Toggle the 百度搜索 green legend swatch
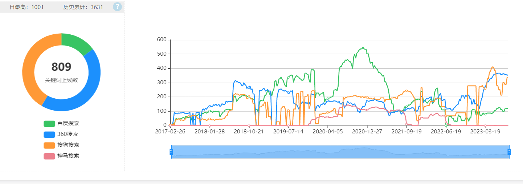This screenshot has height=184, width=523. [x=49, y=124]
